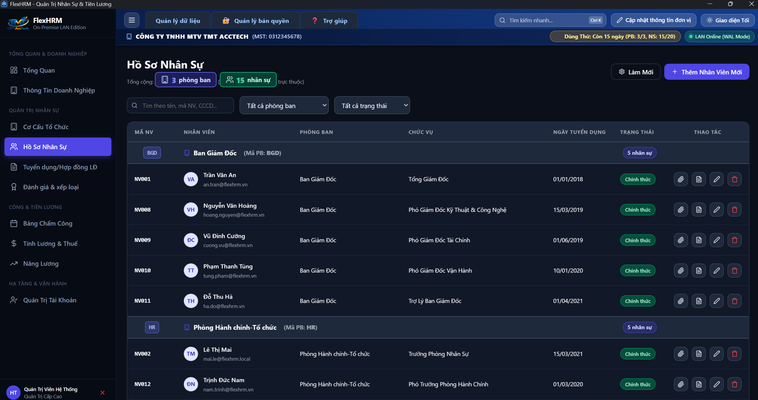Open Tính Lương & Thuế in sidebar
The image size is (758, 400).
click(x=58, y=243)
